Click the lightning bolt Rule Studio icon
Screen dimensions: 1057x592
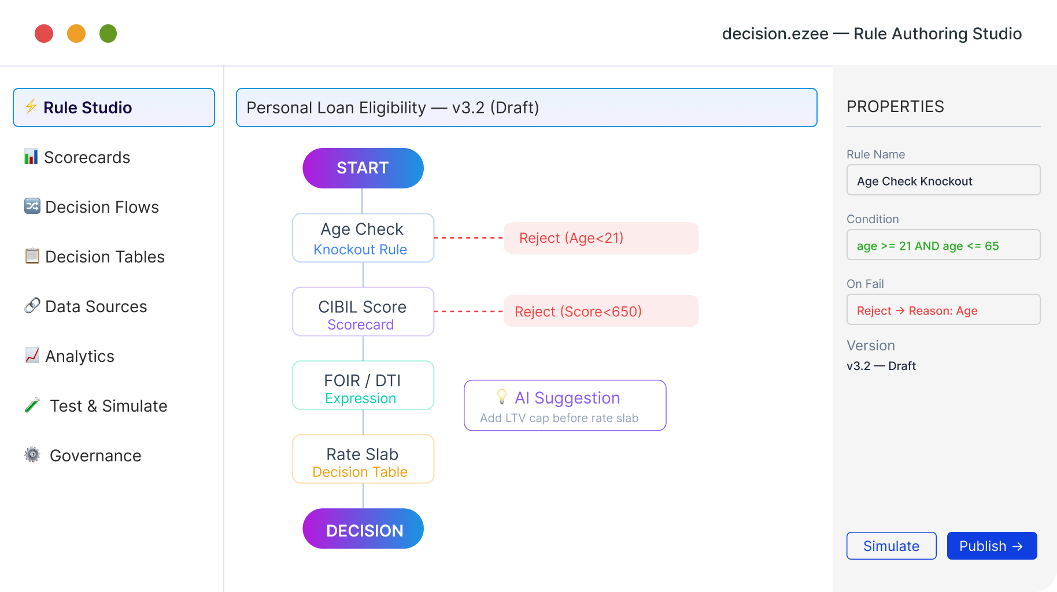point(31,107)
